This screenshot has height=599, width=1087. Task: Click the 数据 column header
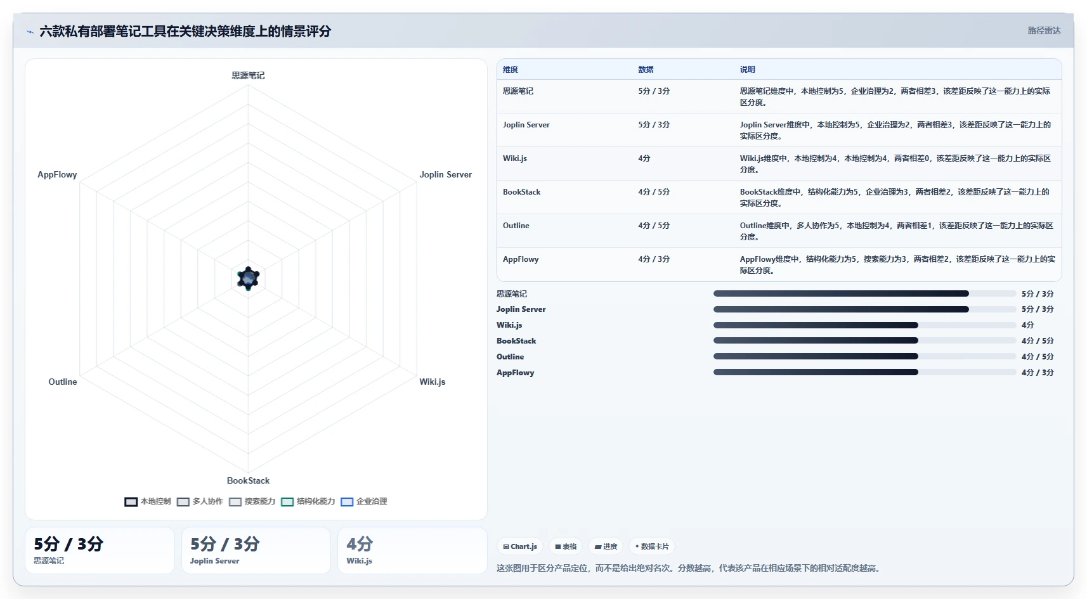646,70
